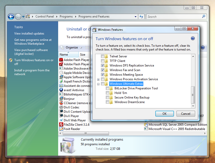Screen dimensions: 215x163
Task: Click the avast! Antivirus icon
Action: (61, 90)
